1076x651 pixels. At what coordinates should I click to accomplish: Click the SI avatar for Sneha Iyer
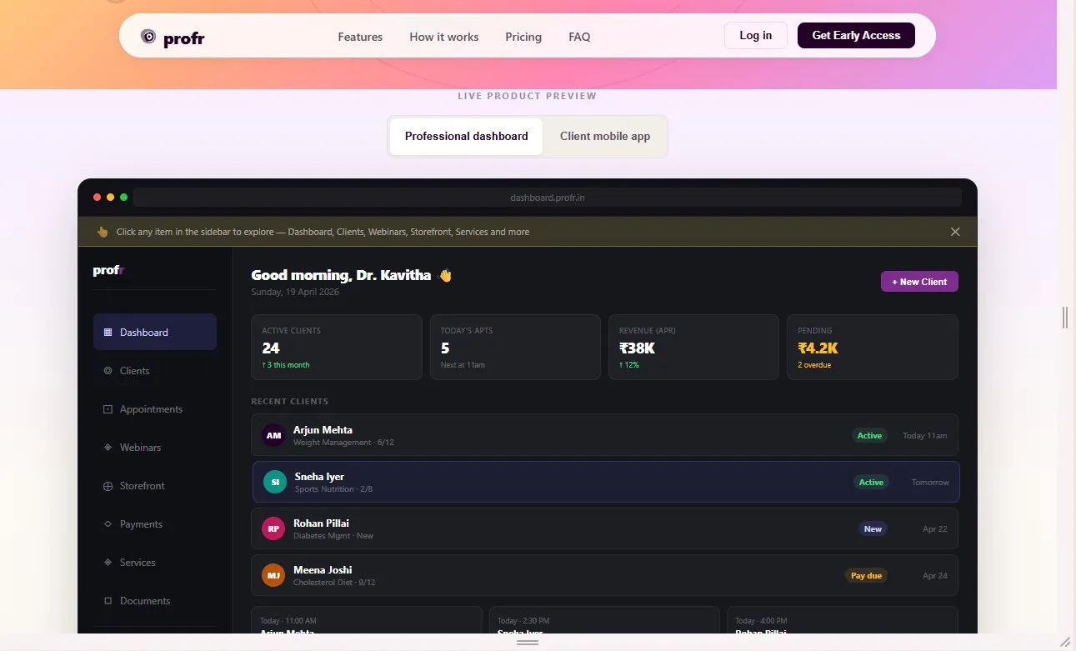[275, 482]
